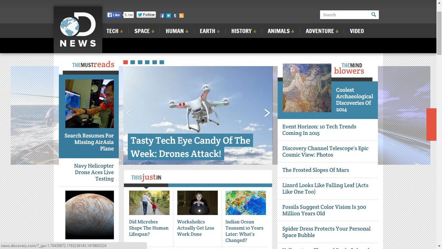Open Indian Ocean Tsunami 10 Years Later
Screen dimensions: 442x249
(244, 231)
